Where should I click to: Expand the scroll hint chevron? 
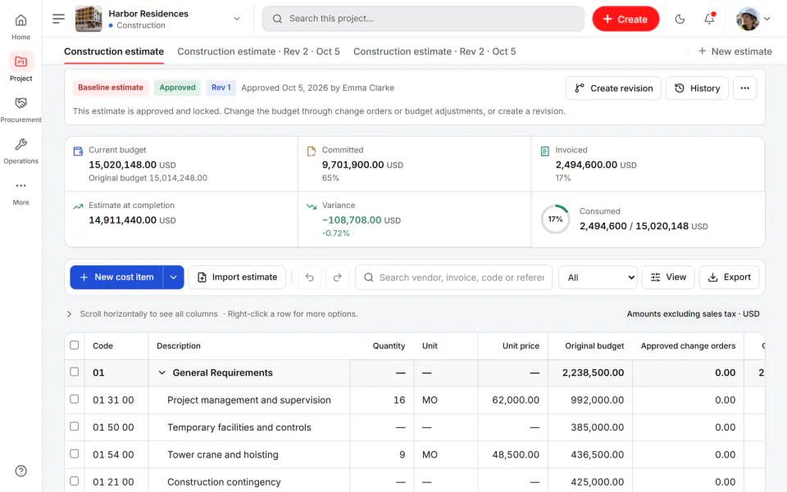point(69,314)
